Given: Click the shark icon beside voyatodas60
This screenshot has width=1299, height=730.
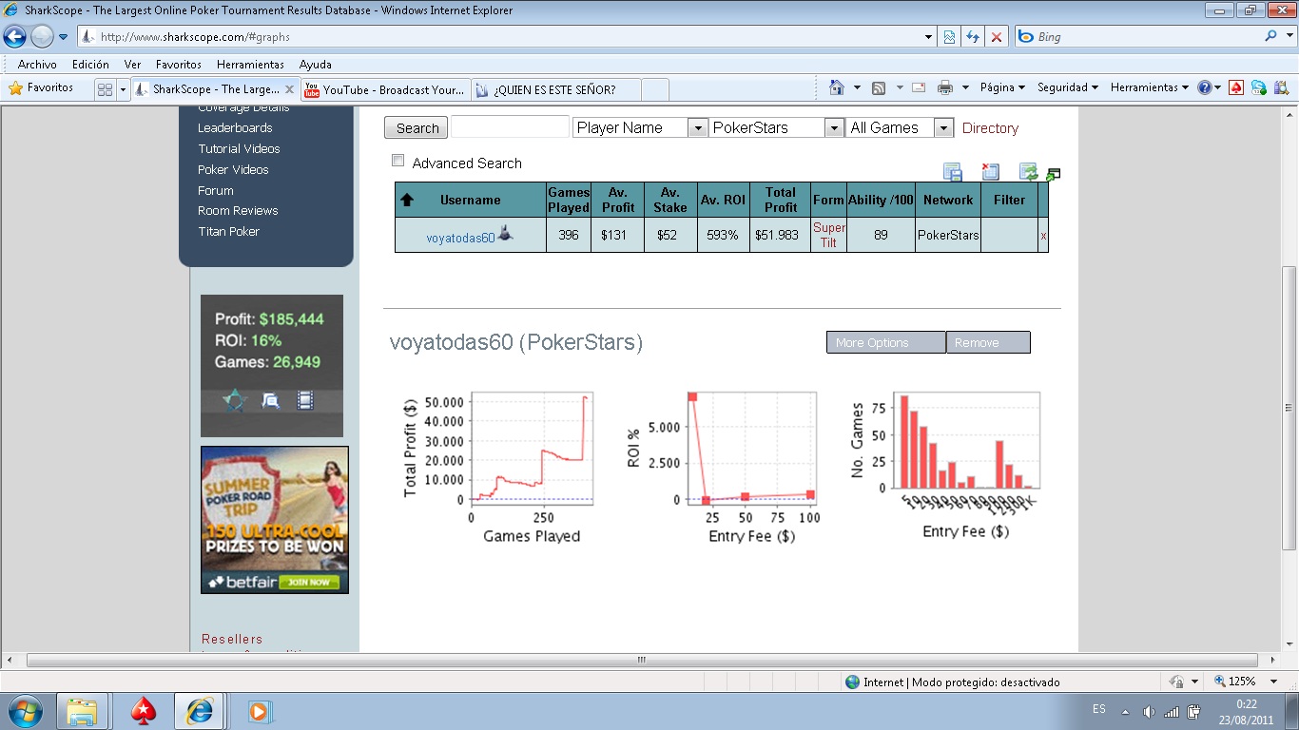Looking at the screenshot, I should point(506,234).
